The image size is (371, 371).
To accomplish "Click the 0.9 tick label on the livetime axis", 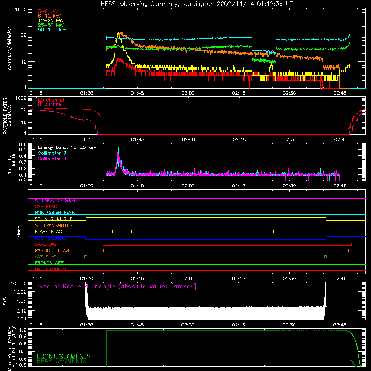I will 23,337.
